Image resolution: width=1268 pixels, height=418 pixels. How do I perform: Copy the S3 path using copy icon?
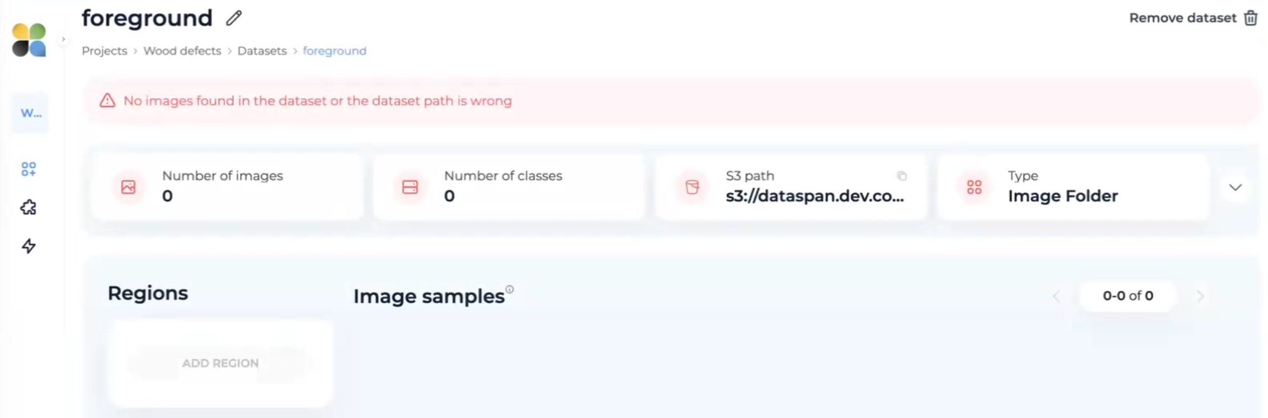point(901,176)
